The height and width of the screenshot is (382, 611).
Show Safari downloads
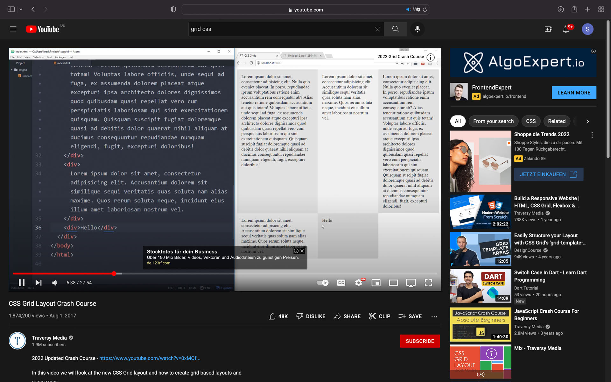coord(561,9)
